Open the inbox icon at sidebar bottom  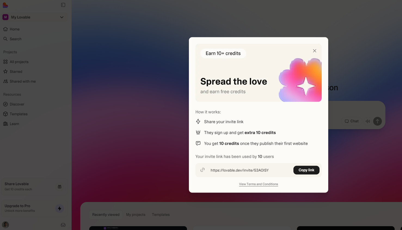(x=63, y=225)
